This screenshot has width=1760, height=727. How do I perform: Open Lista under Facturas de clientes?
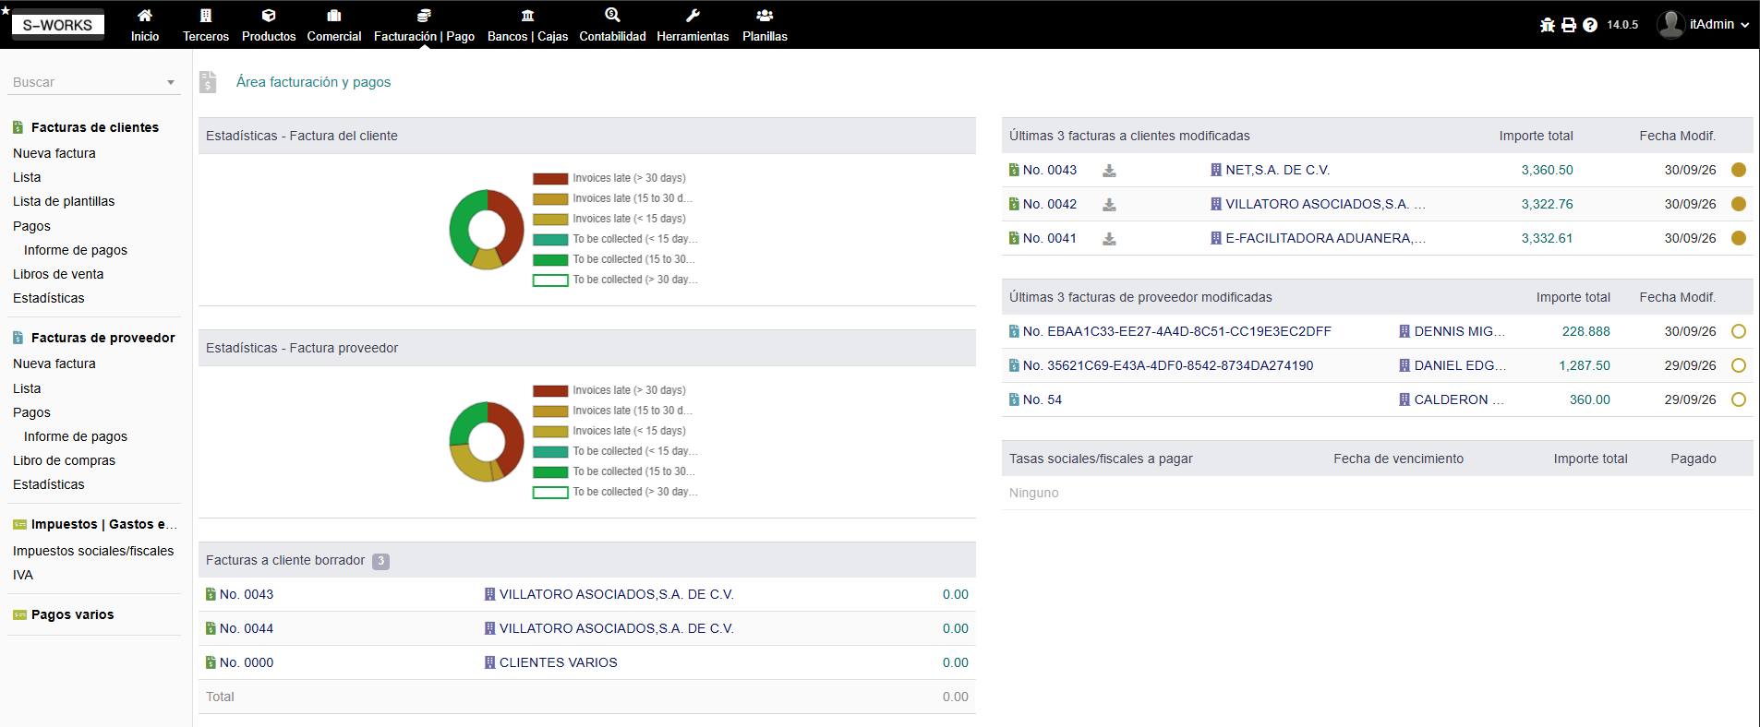pos(27,177)
